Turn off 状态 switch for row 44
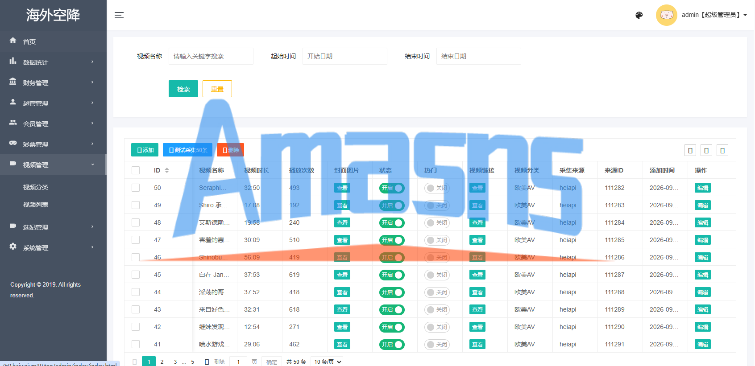Image resolution: width=755 pixels, height=366 pixels. click(392, 292)
